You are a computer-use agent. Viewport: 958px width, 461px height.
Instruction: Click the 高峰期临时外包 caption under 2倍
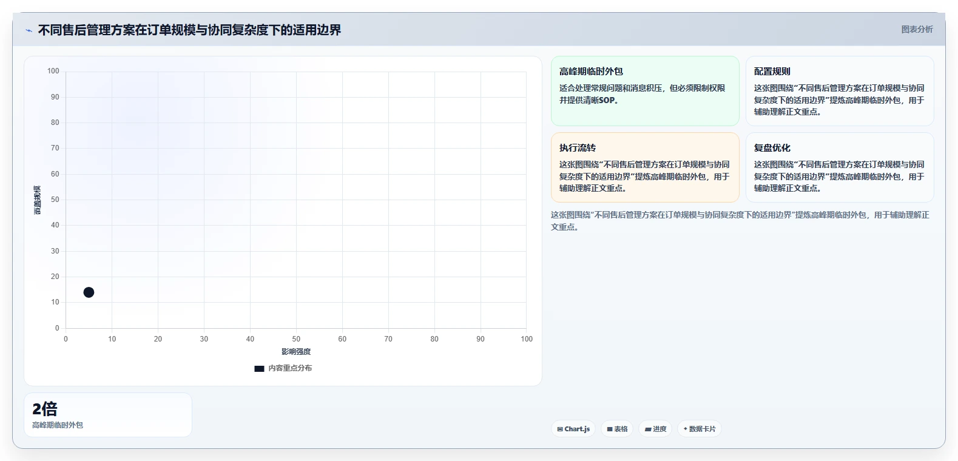pyautogui.click(x=58, y=425)
